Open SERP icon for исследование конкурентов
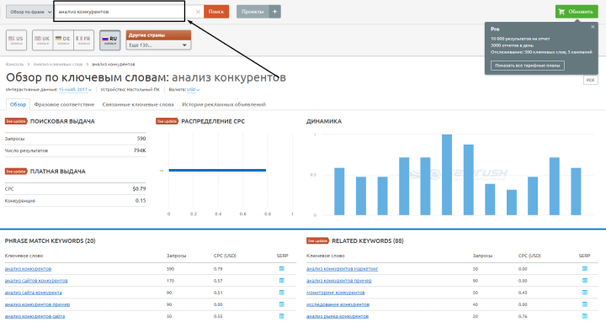606x322 pixels. 585,304
